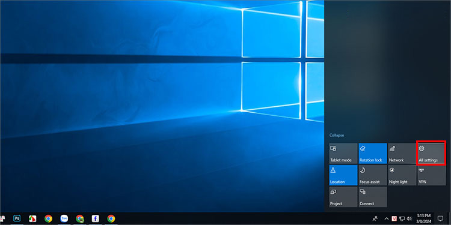Close Action Center via notification icon

click(440, 218)
